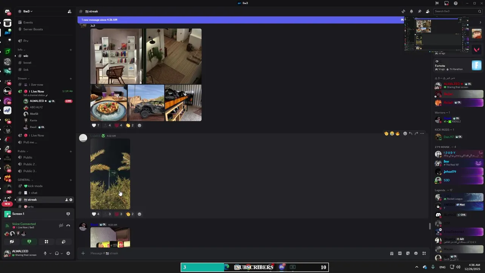Open Server Boosts entry
This screenshot has width=485, height=273.
coord(33,29)
